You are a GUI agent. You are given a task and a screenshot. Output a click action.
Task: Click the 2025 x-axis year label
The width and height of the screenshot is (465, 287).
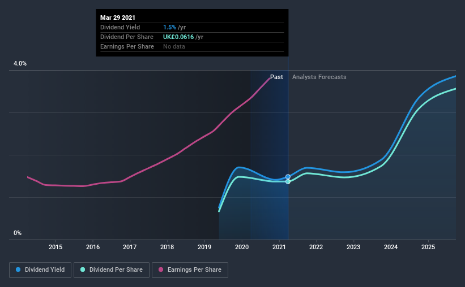coord(428,247)
